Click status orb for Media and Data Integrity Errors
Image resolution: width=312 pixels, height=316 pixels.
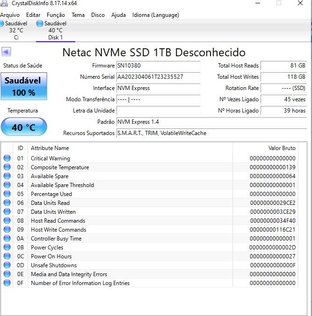coord(7,274)
